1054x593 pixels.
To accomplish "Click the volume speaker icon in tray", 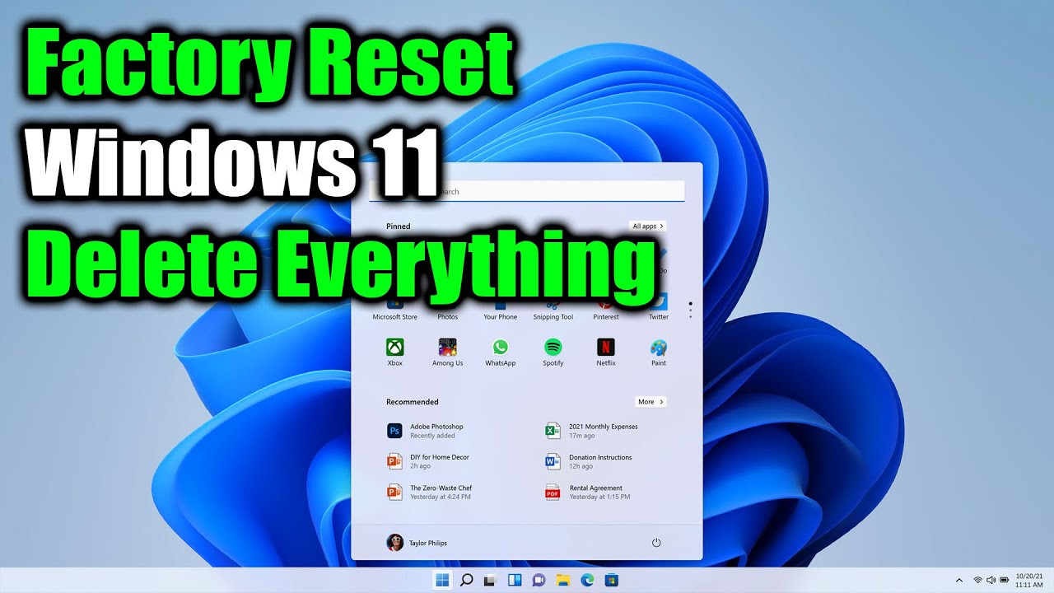I will (991, 581).
